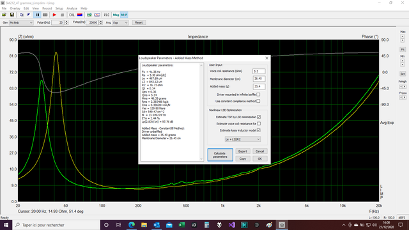Screen dimensions: 409x230
Task: Click the Calculate parameters button
Action: pos(220,155)
